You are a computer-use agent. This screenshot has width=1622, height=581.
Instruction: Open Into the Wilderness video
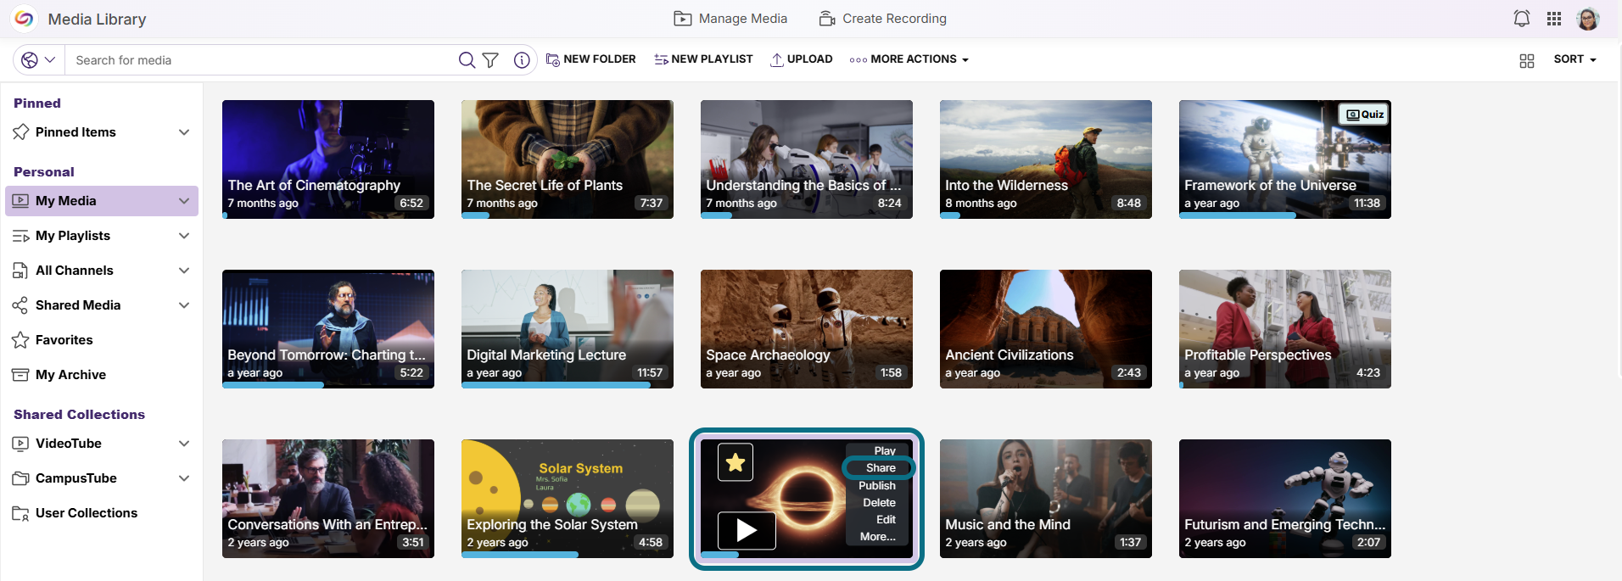pyautogui.click(x=1046, y=159)
